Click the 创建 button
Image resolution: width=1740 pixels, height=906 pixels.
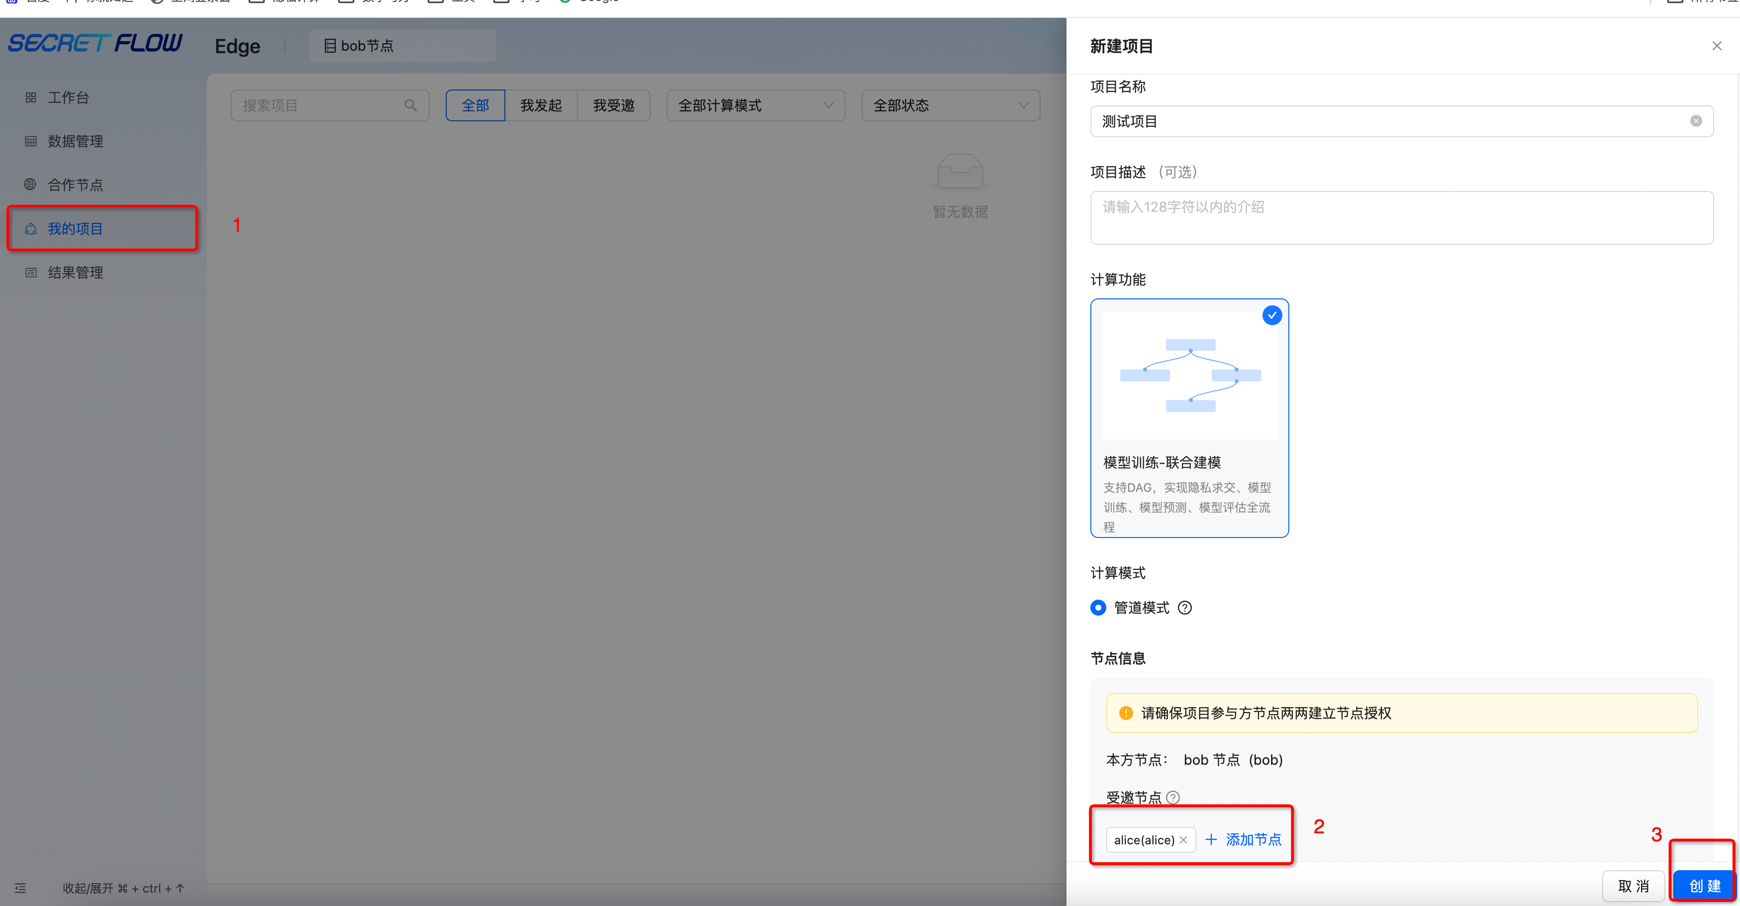point(1704,886)
